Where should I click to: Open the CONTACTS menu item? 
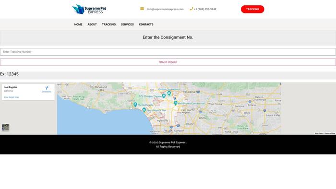[146, 24]
